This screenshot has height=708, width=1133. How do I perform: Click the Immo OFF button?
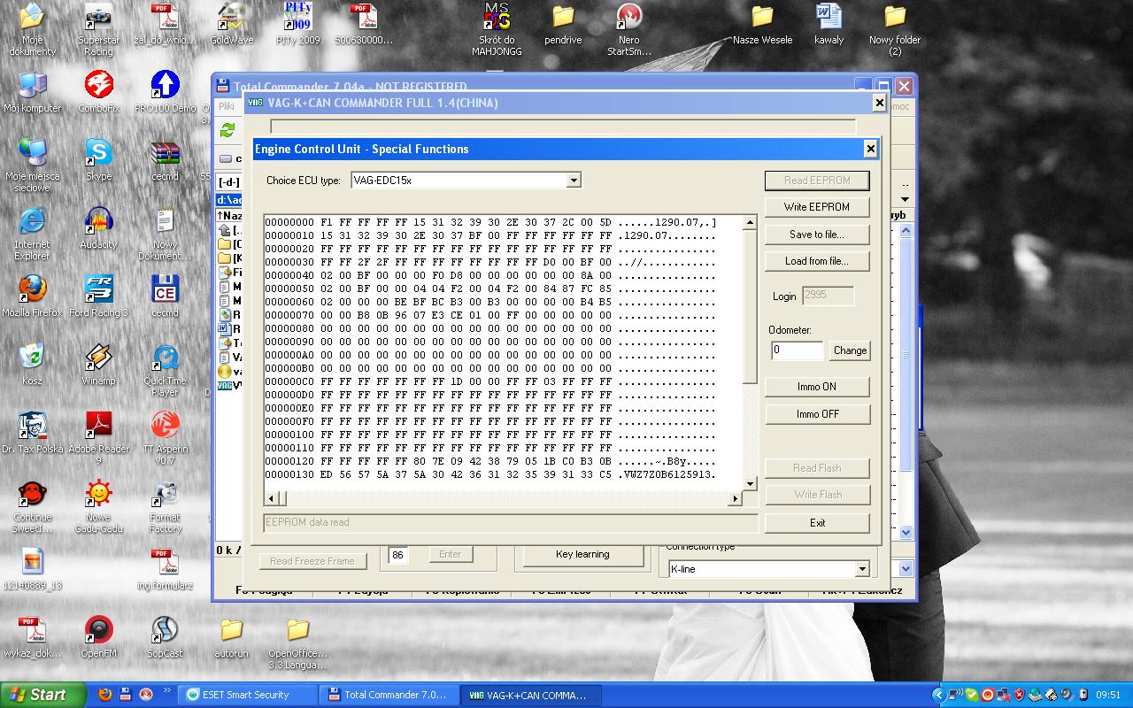(x=817, y=414)
